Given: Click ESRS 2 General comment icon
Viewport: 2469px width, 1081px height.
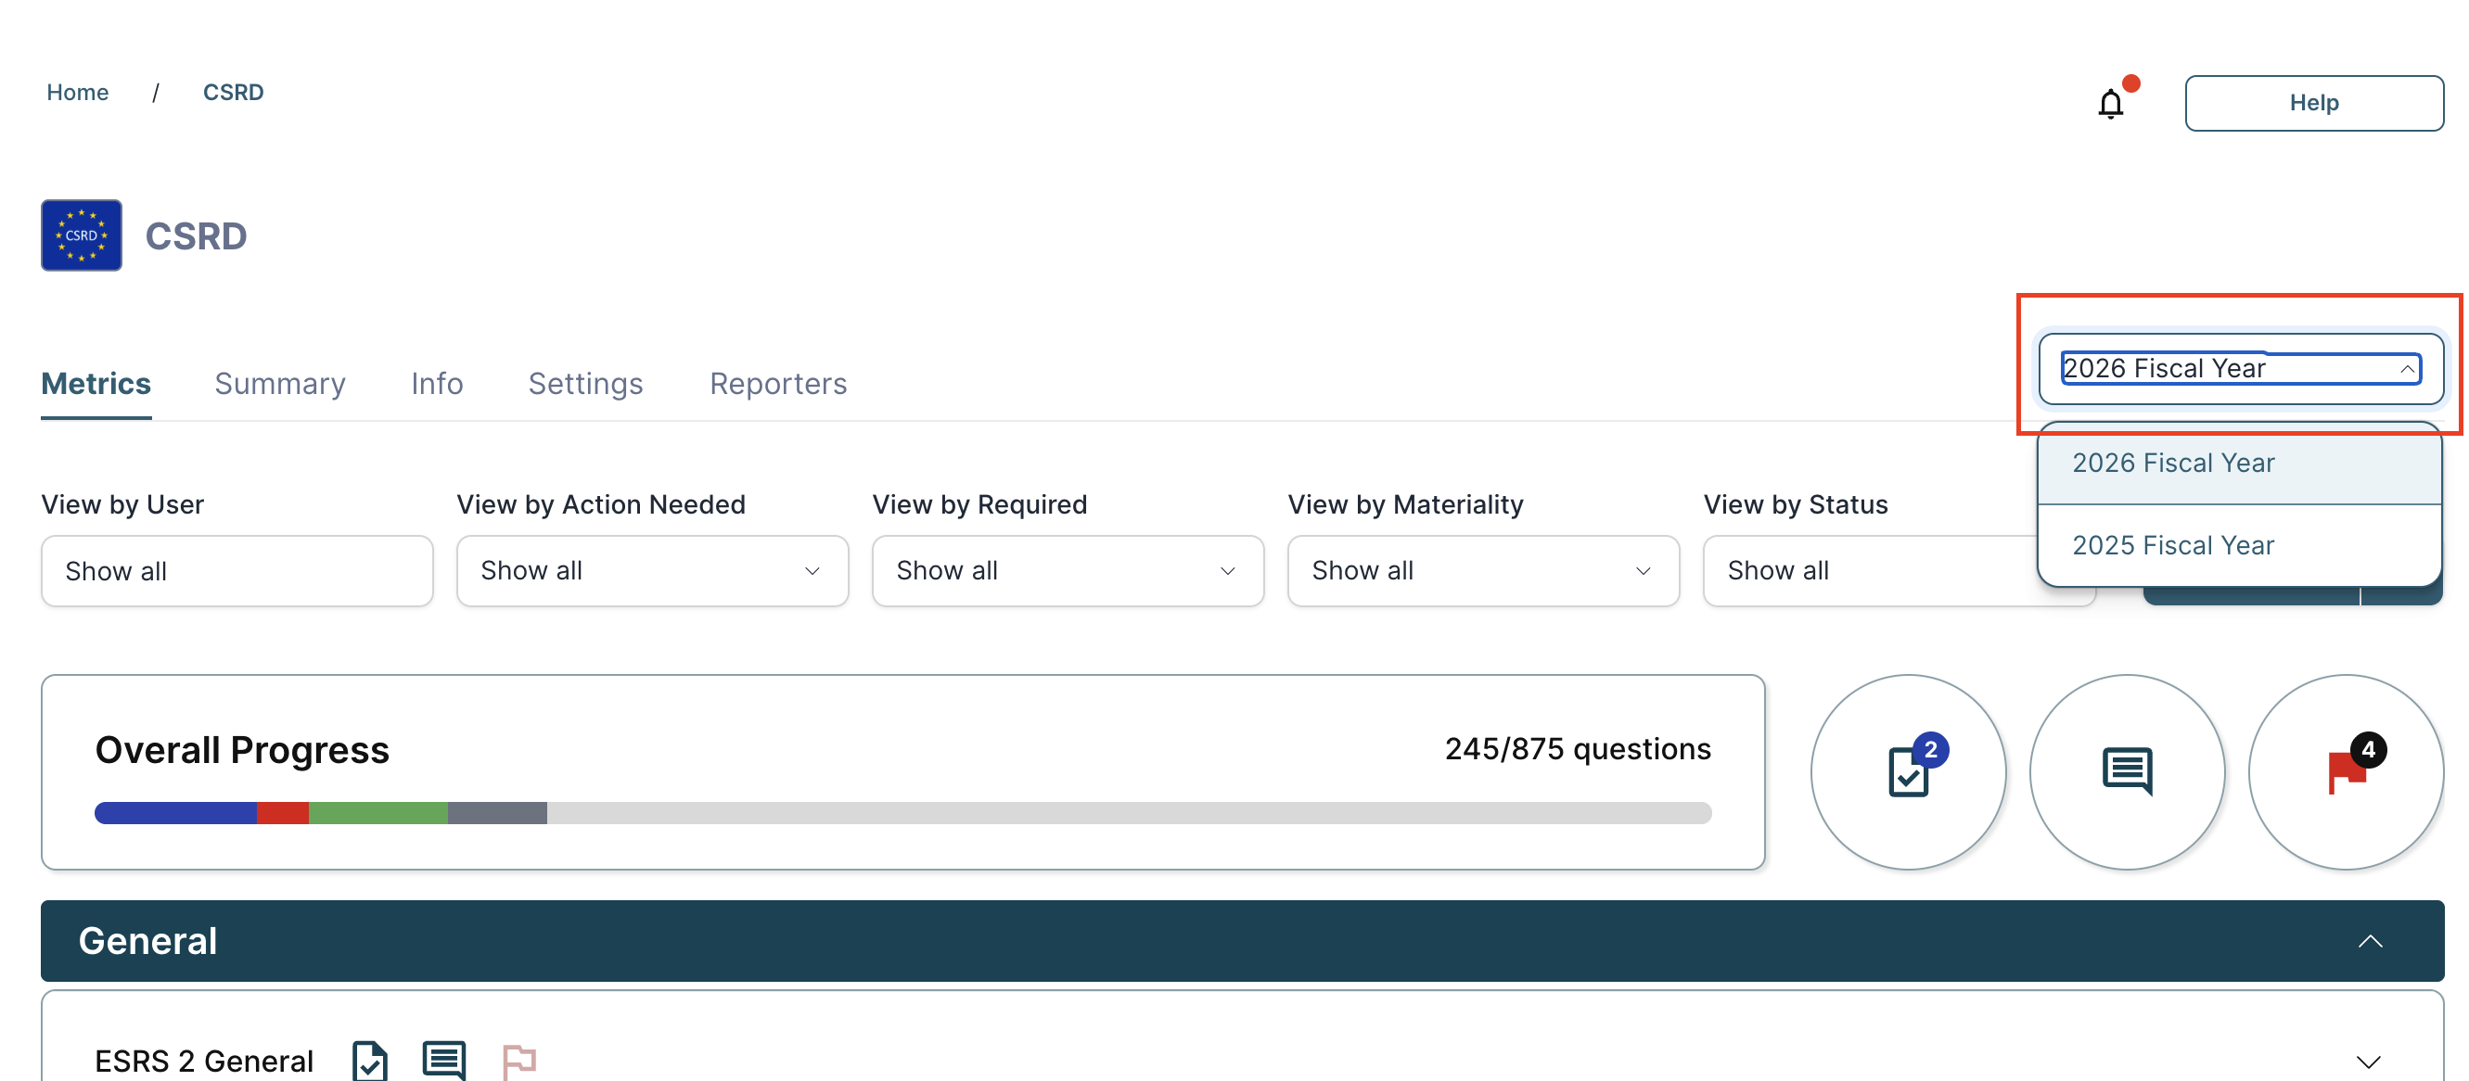Looking at the screenshot, I should (443, 1060).
